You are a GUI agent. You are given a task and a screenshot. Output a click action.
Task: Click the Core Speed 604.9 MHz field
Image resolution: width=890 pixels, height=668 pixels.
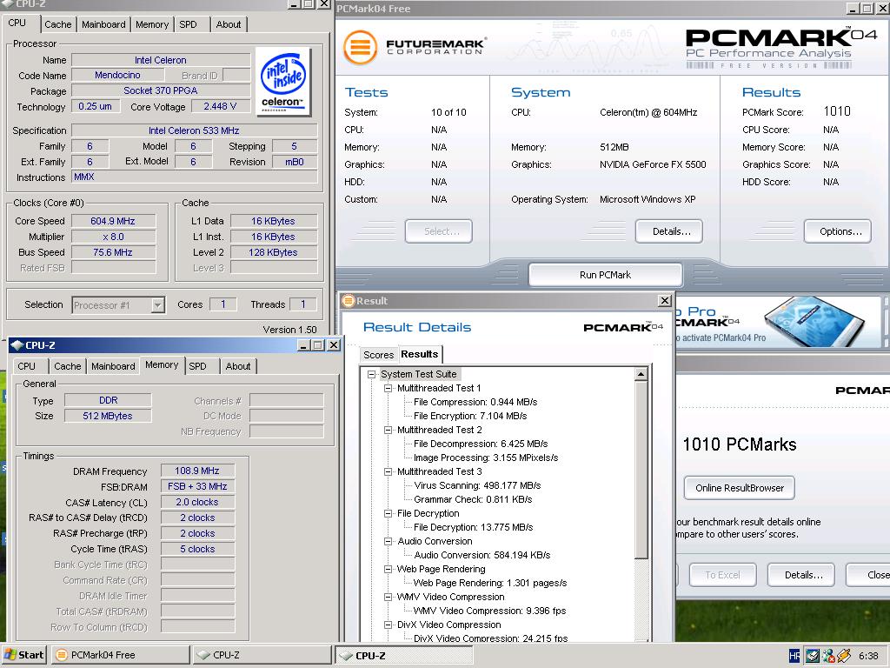(x=113, y=221)
